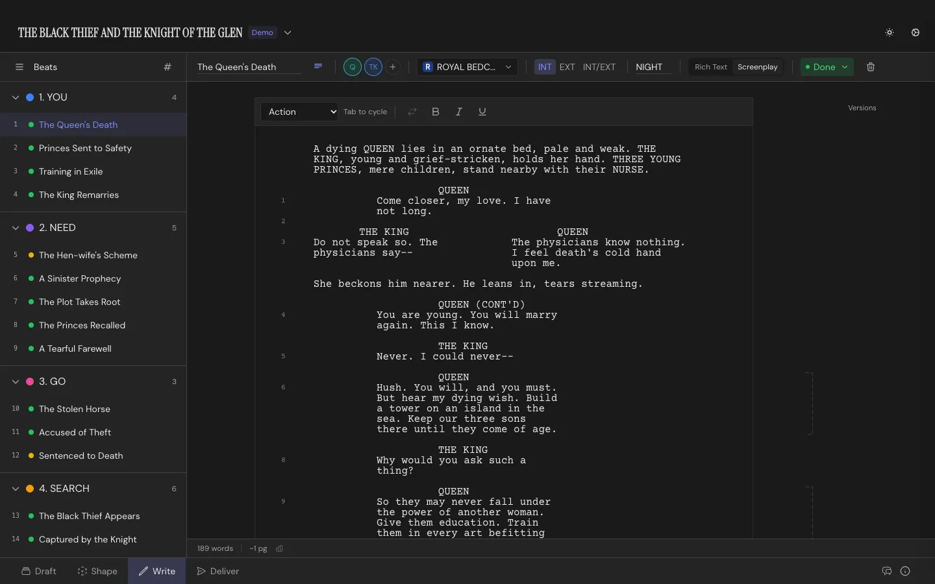Select the EXT scene setting

click(567, 67)
